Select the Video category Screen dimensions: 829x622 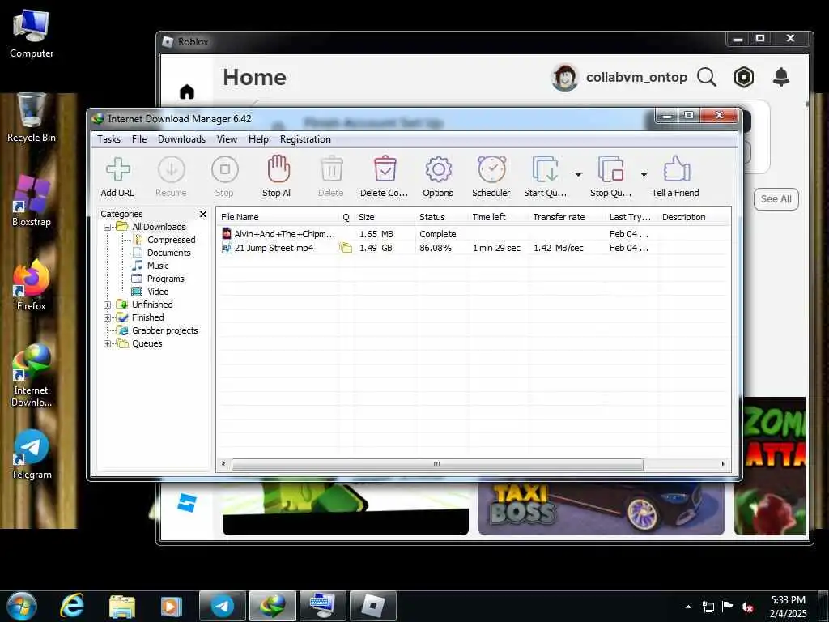coord(158,292)
